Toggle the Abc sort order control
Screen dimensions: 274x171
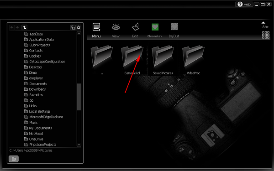click(265, 26)
